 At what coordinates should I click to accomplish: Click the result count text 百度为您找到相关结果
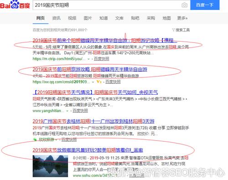click(x=60, y=30)
